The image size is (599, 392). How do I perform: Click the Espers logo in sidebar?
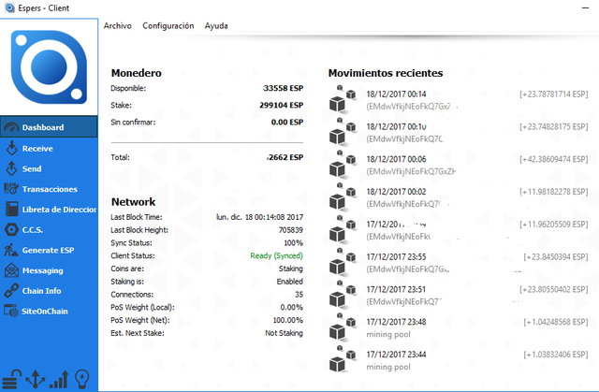tap(49, 67)
